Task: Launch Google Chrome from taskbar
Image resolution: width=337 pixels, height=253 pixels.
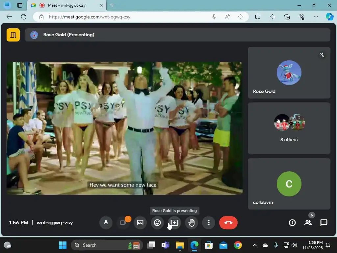Action: 238,245
